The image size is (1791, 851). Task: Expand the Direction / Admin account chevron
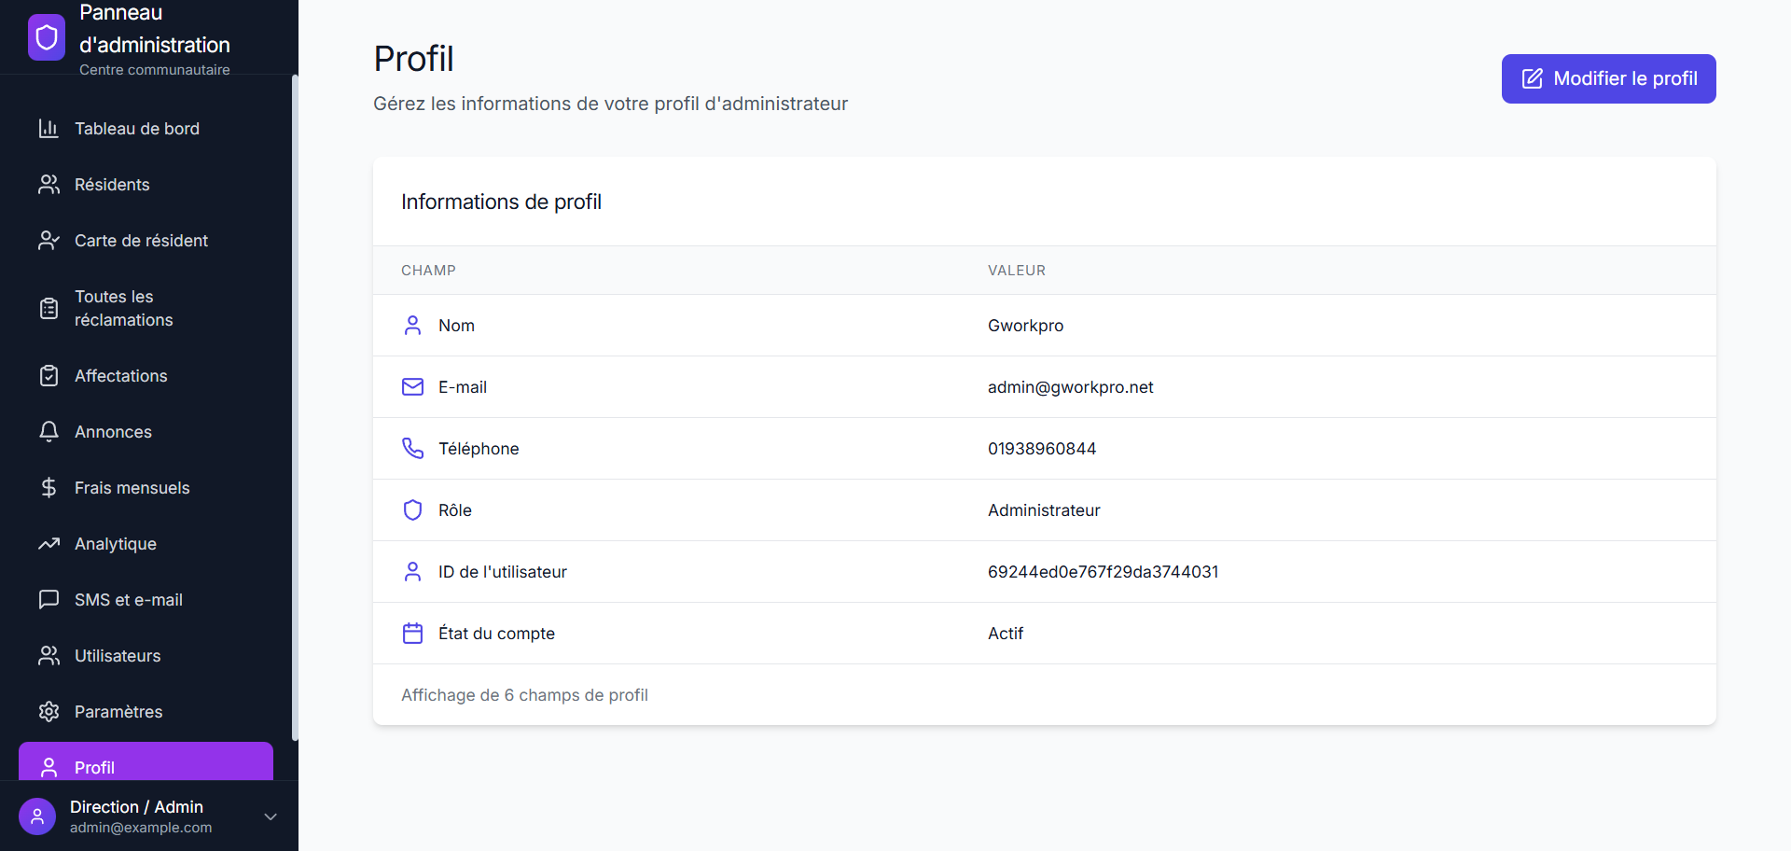pyautogui.click(x=271, y=816)
